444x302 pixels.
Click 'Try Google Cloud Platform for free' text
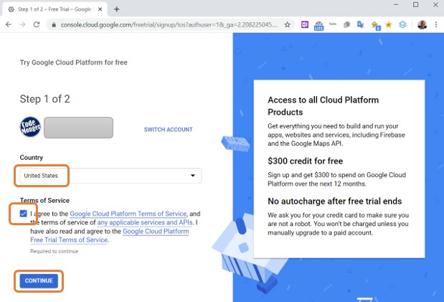coord(74,62)
